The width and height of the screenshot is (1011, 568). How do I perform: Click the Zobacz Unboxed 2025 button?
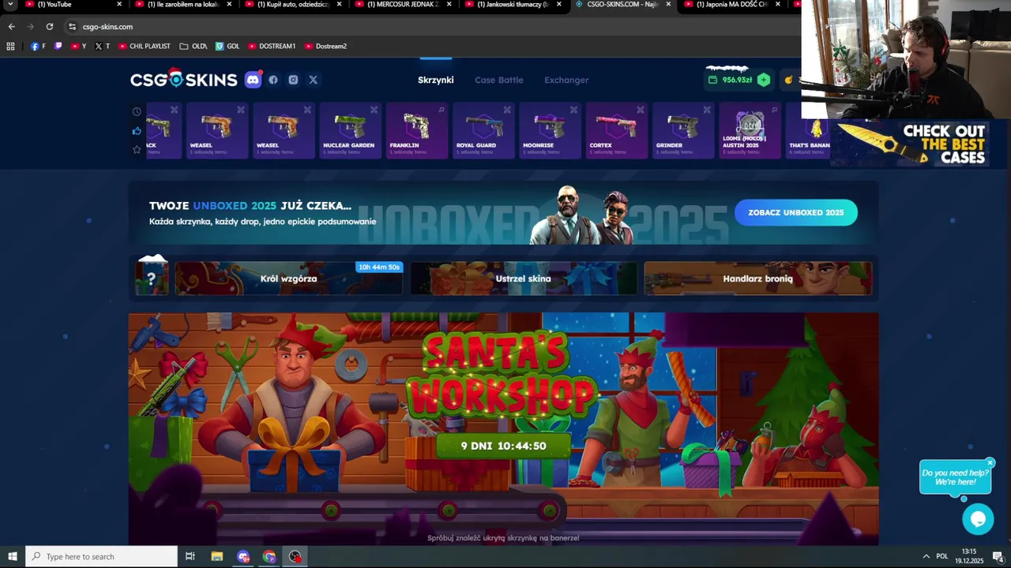tap(796, 212)
